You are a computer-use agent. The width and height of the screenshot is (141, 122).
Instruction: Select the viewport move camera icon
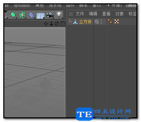46,24
